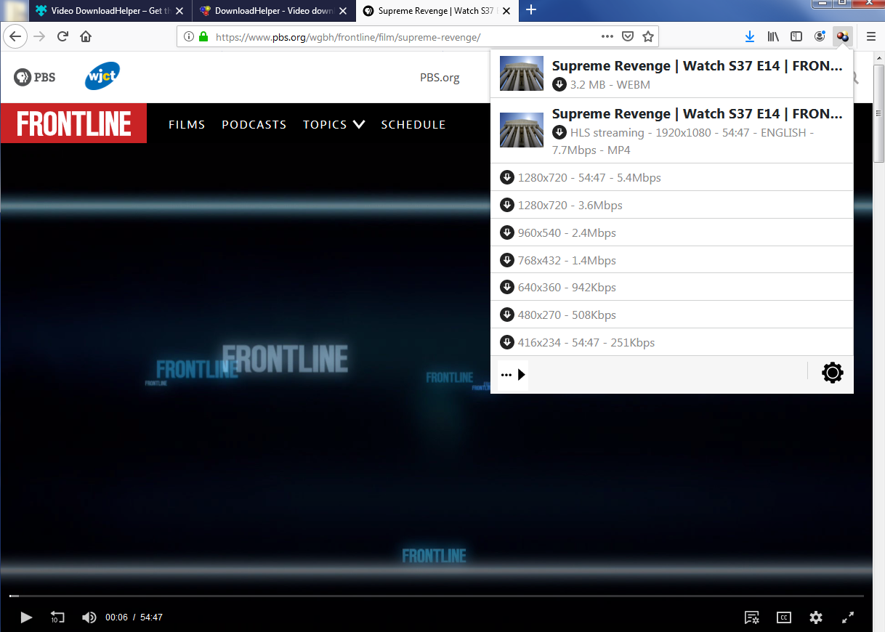Open page actions ellipsis menu

[607, 36]
